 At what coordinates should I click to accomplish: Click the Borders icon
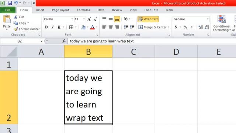coord(71,27)
